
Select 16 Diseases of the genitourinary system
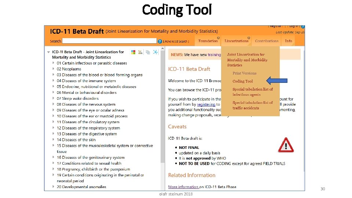click(x=91, y=157)
